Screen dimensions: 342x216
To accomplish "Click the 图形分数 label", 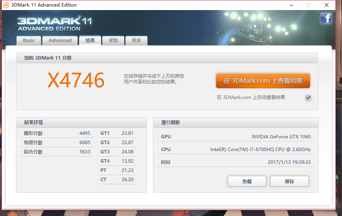I will [33, 133].
